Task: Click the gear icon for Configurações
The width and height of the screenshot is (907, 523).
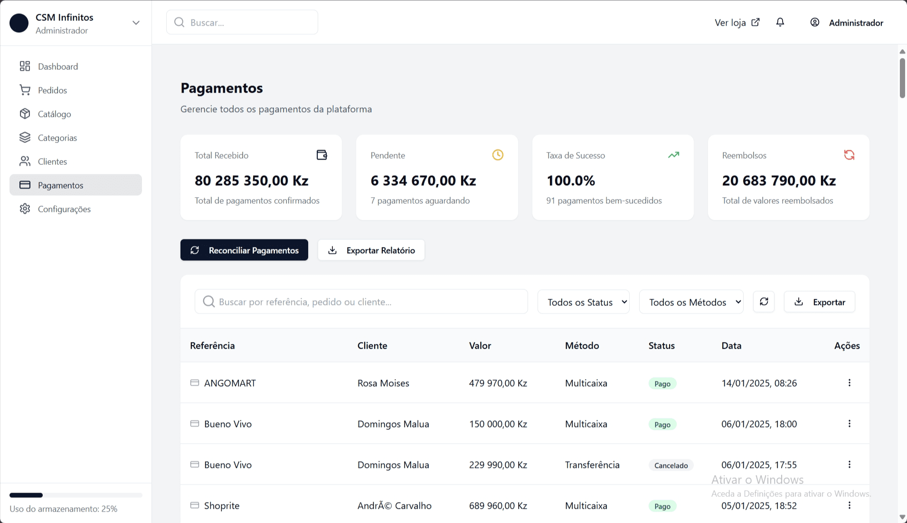Action: pos(25,209)
